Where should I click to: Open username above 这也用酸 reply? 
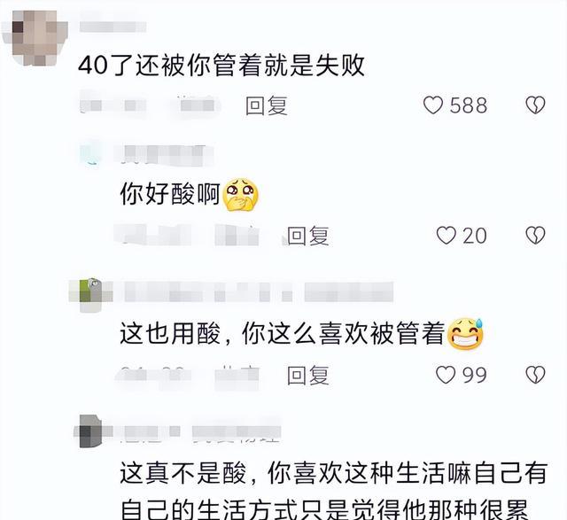(259, 292)
